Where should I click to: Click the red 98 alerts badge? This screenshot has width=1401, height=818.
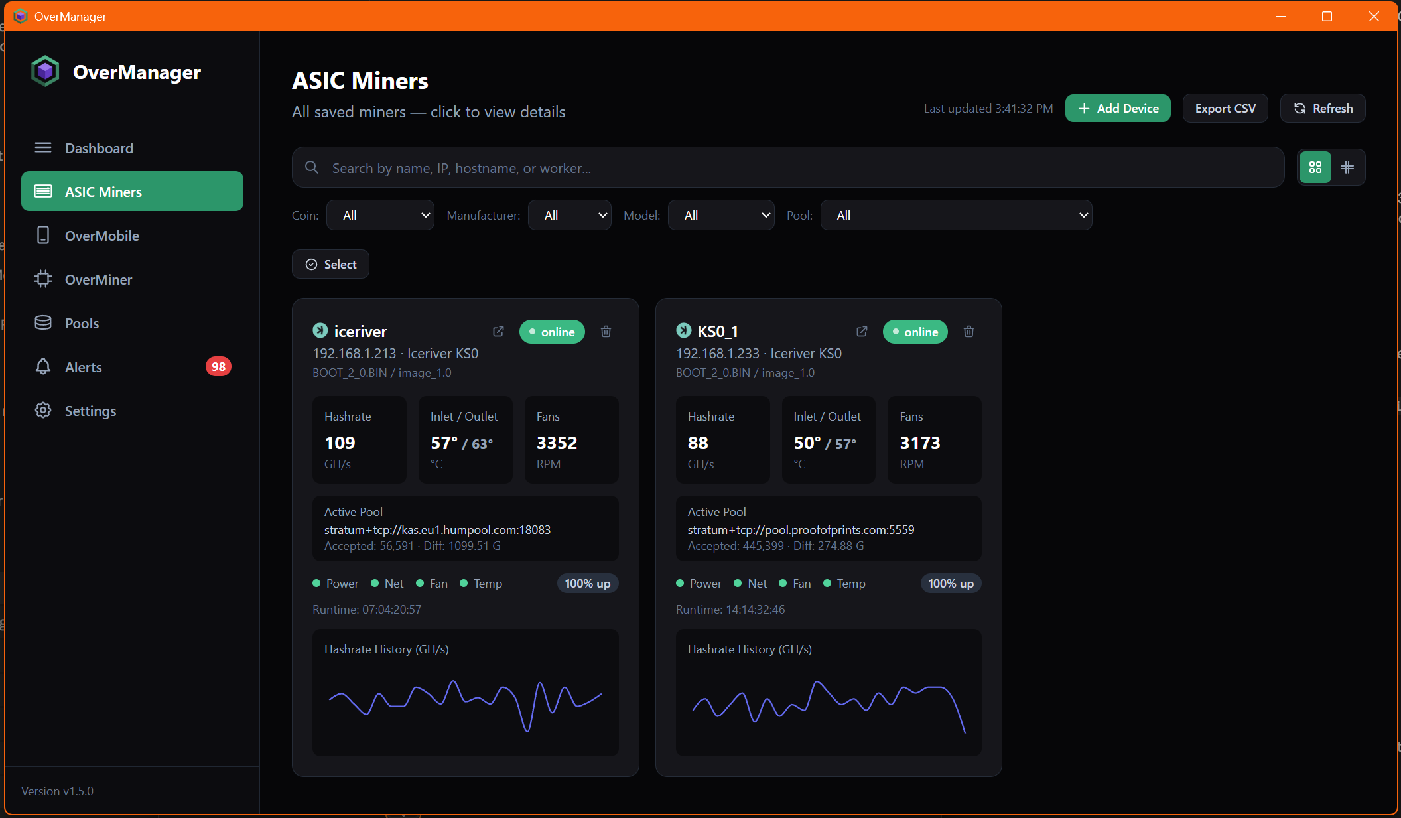218,367
